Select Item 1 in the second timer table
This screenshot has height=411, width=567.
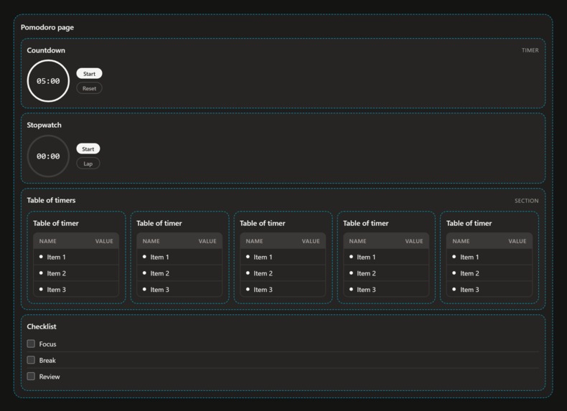point(179,257)
